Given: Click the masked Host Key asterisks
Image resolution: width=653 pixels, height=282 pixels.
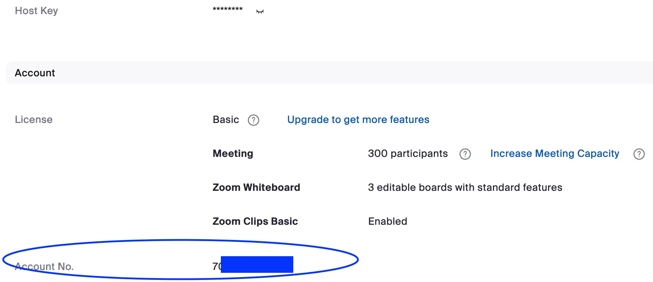Looking at the screenshot, I should click(228, 9).
